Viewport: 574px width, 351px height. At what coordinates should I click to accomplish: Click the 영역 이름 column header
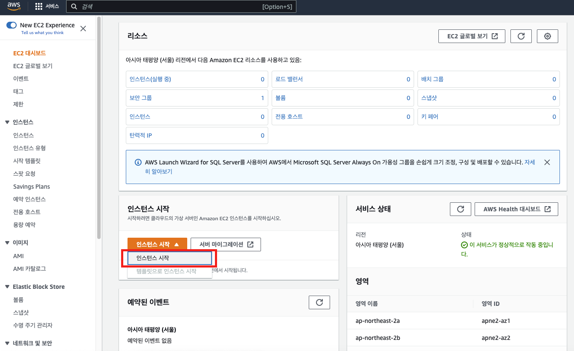click(367, 304)
